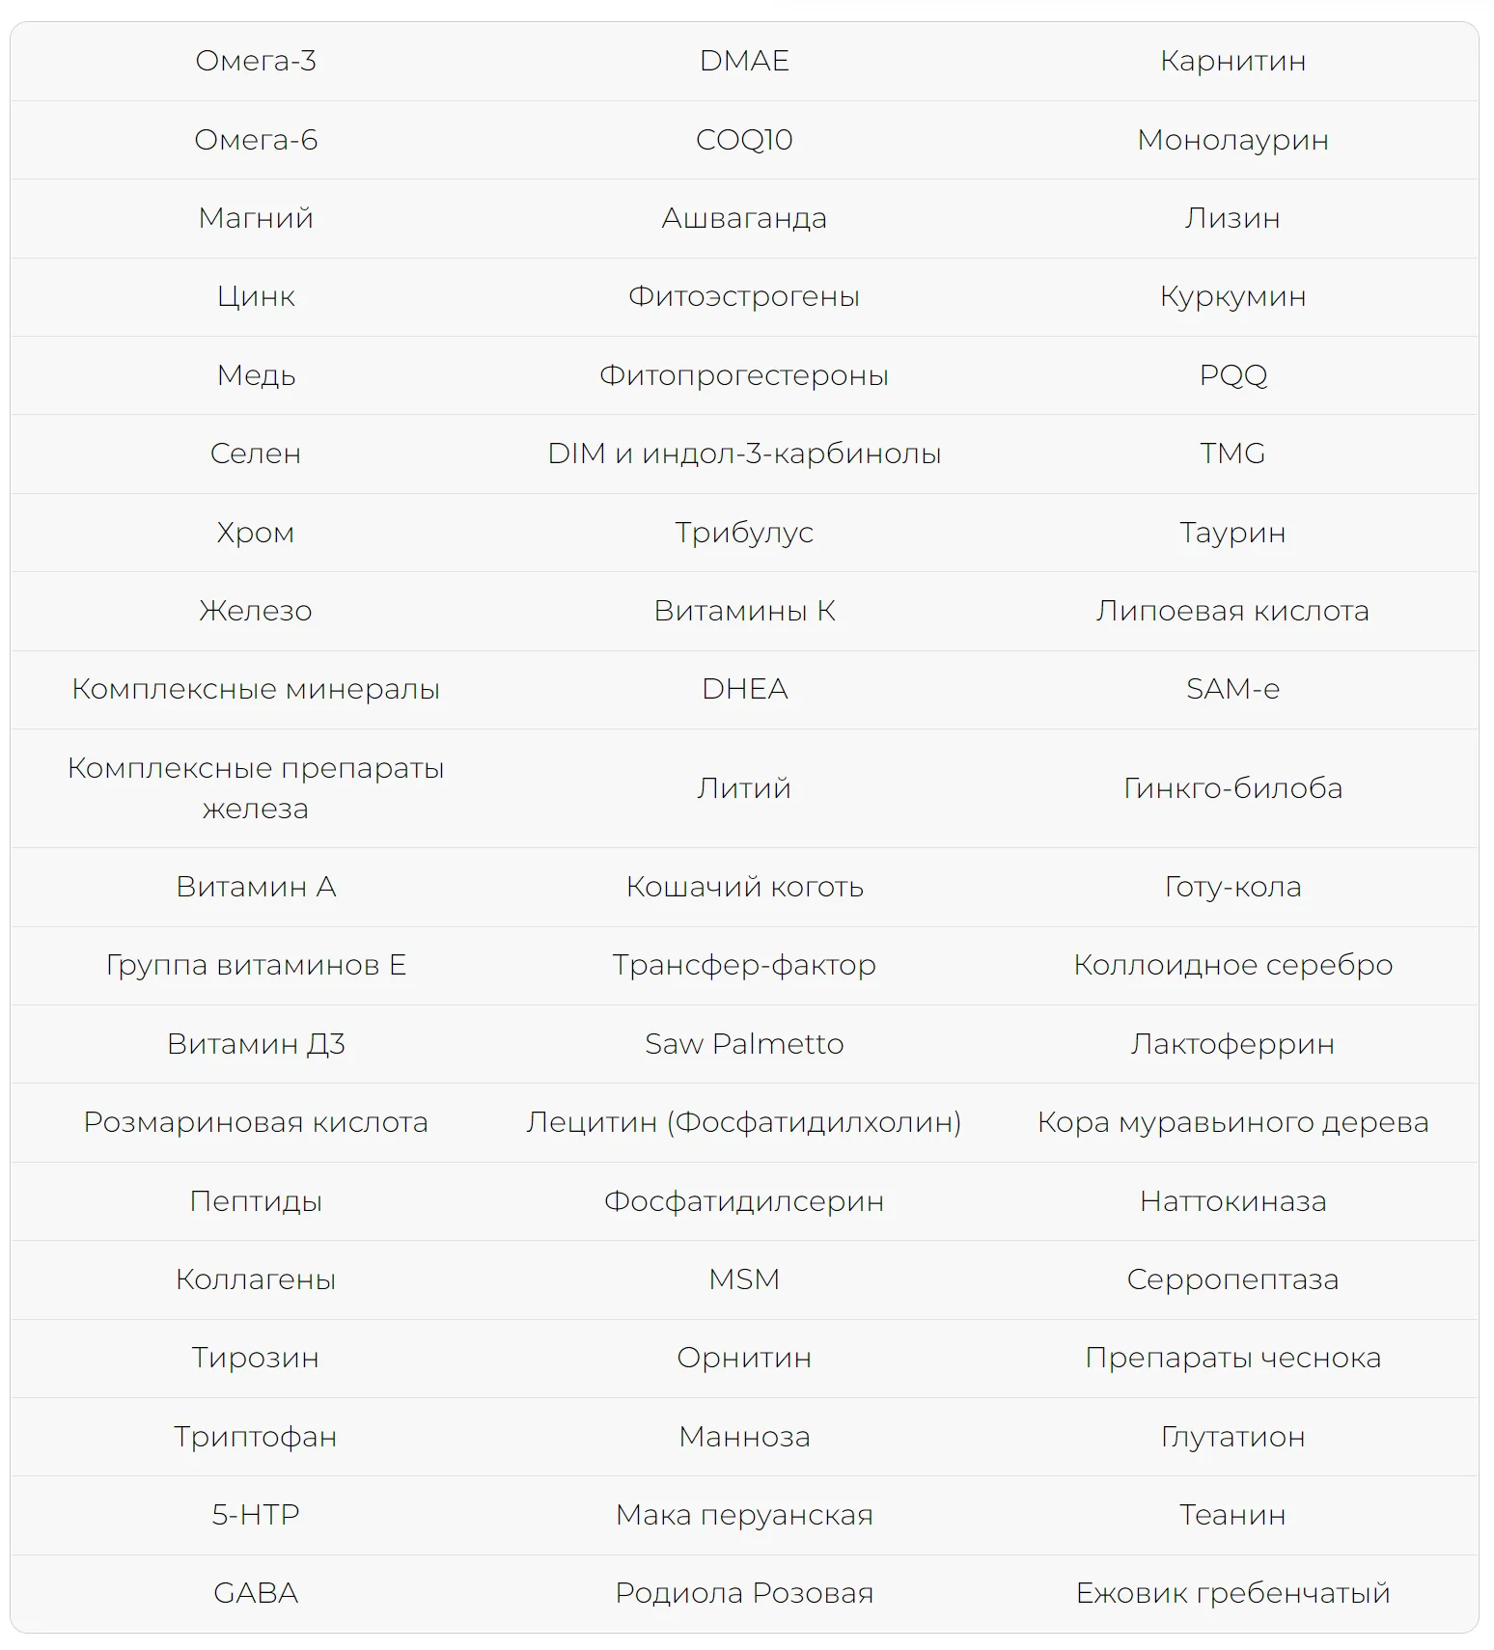Click the 5-HTP table cell

(x=256, y=1515)
